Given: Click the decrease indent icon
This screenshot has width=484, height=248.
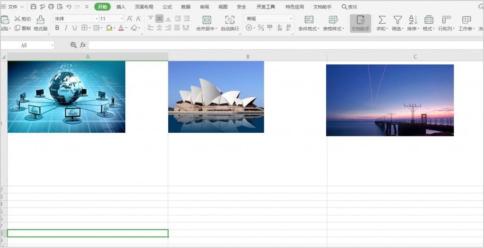Looking at the screenshot, I should tap(178, 18).
